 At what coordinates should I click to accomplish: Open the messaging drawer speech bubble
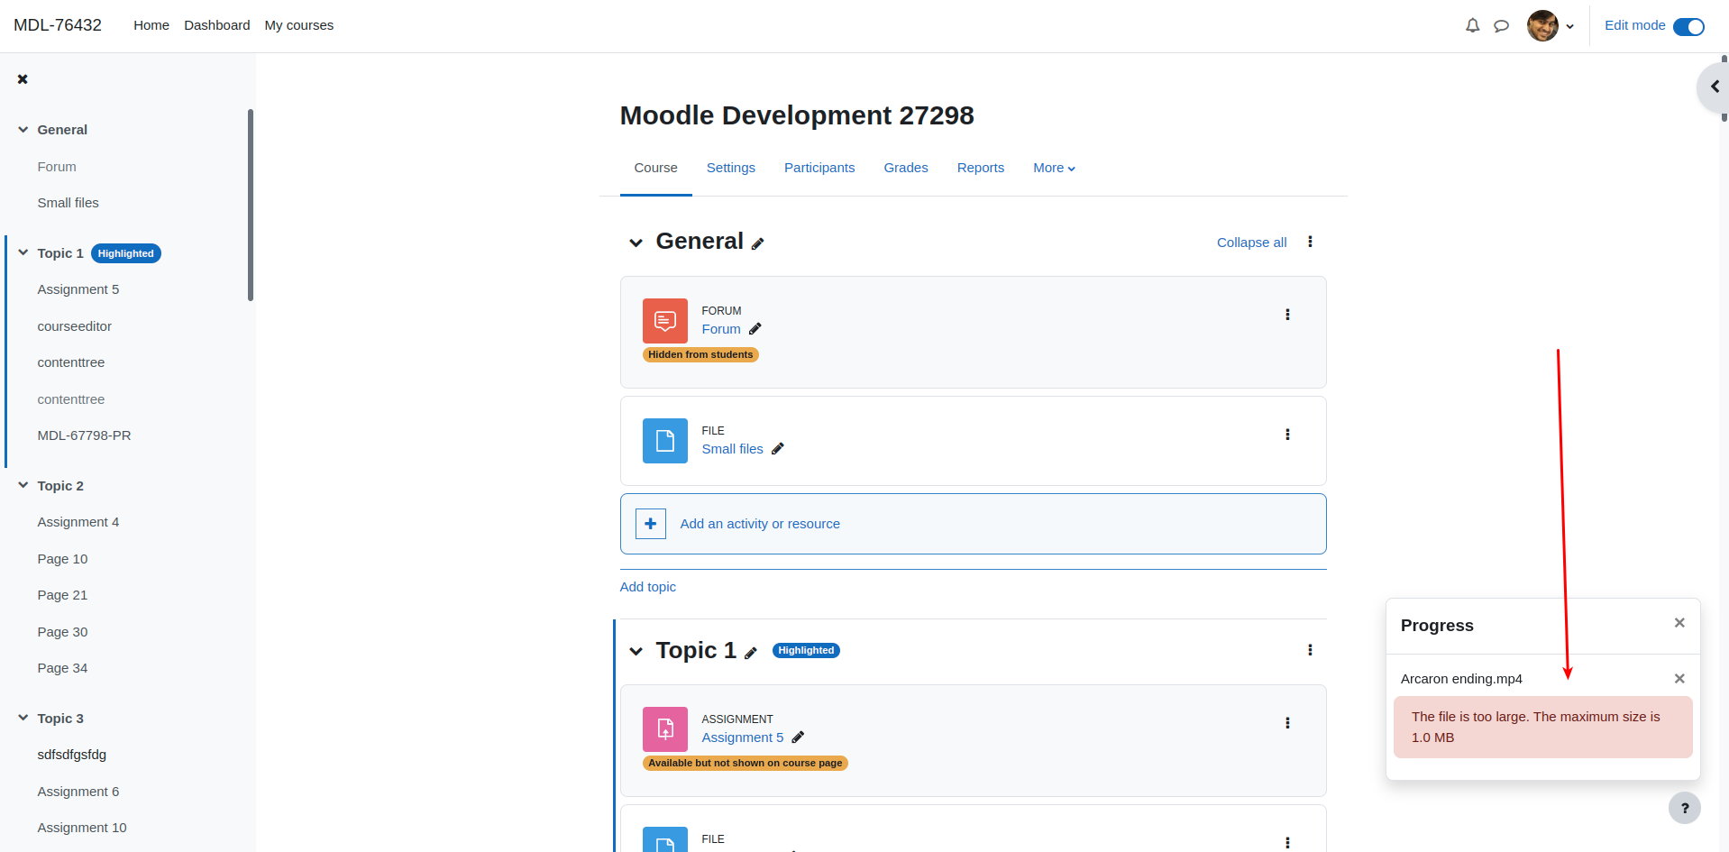[1501, 26]
